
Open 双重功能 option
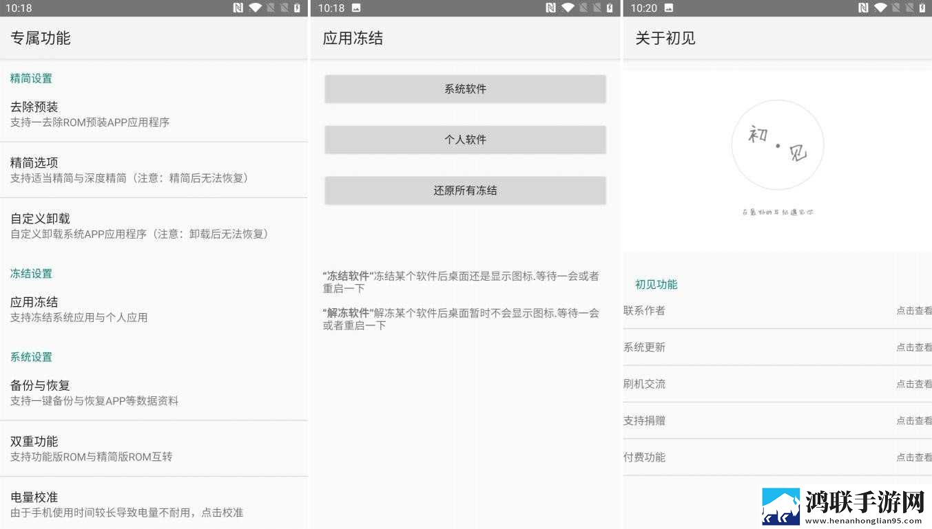tap(154, 448)
